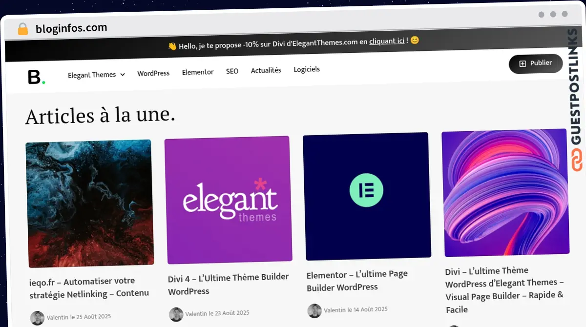The width and height of the screenshot is (586, 327).
Task: Open the ieqo.fr article thumbnail
Action: 89,204
